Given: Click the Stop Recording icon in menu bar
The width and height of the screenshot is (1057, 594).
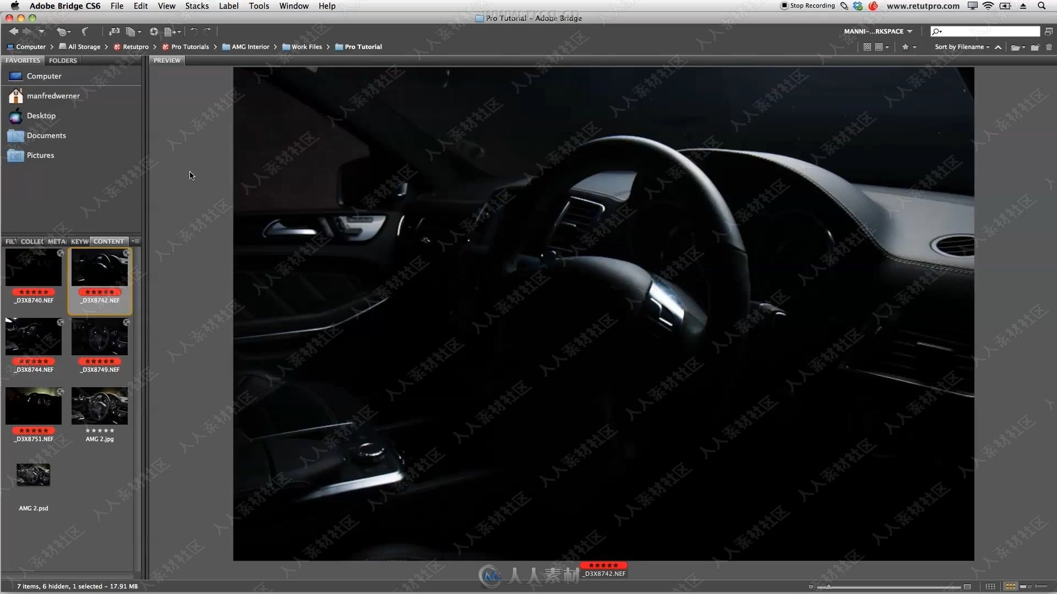Looking at the screenshot, I should point(783,6).
